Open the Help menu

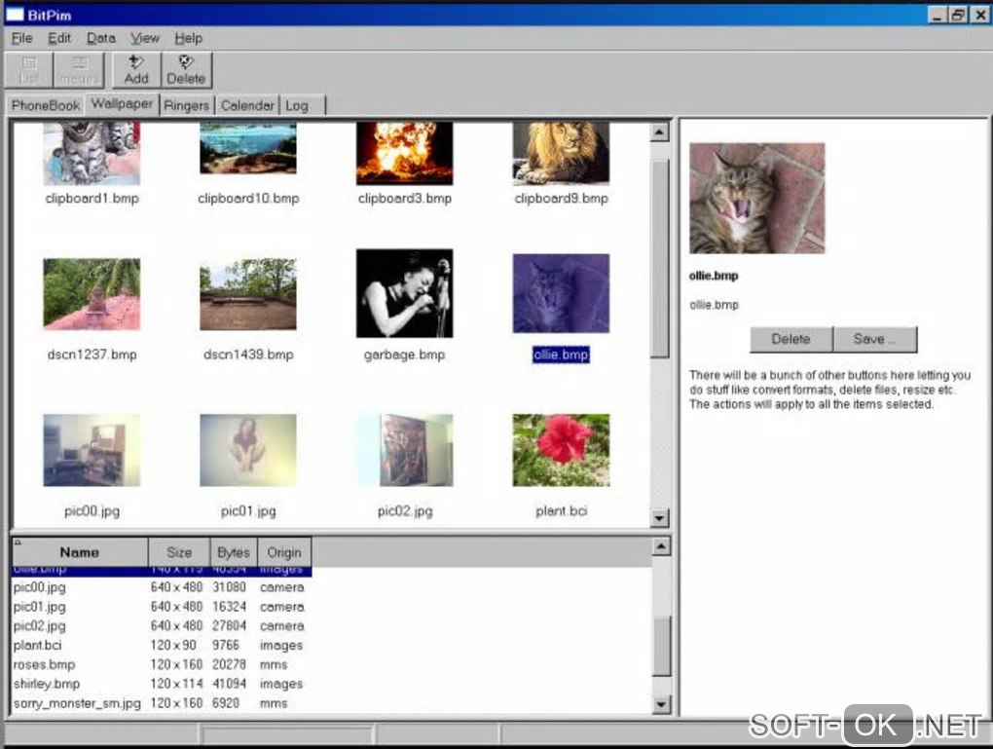(188, 38)
